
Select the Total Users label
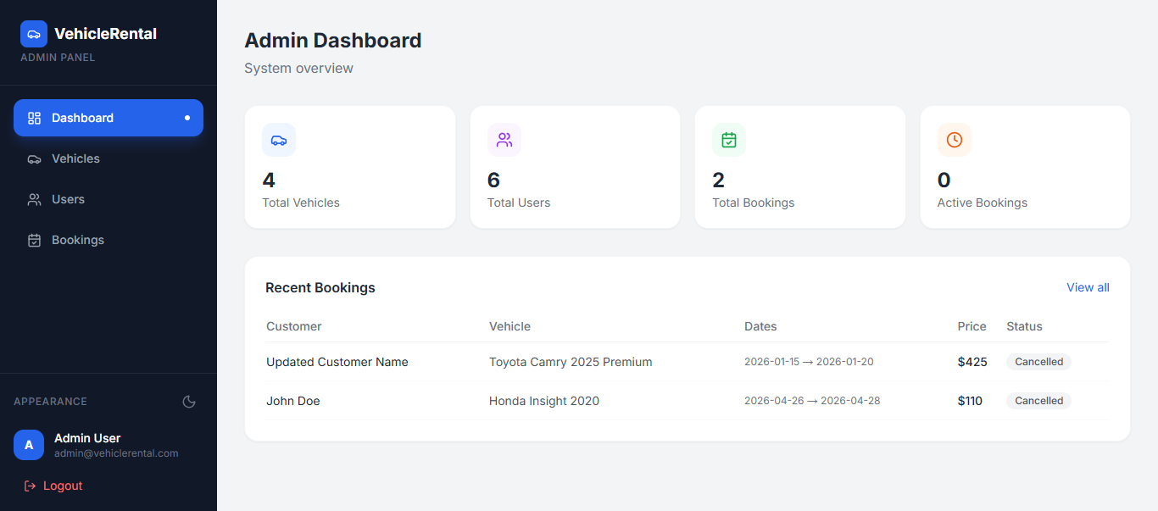[519, 203]
